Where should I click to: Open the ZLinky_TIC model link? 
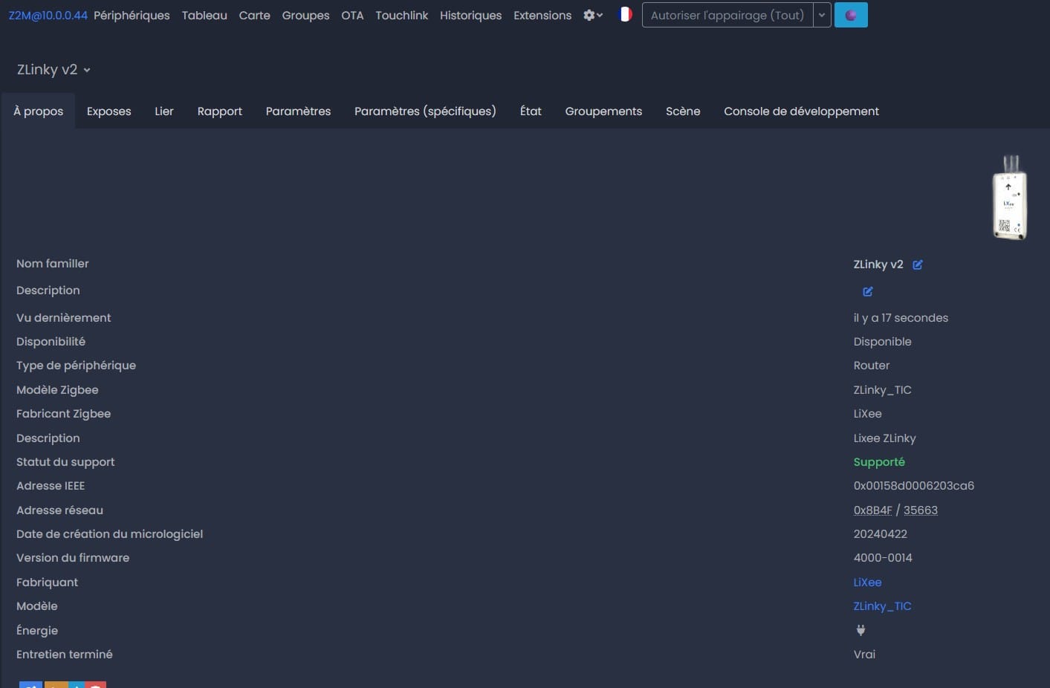pyautogui.click(x=882, y=606)
